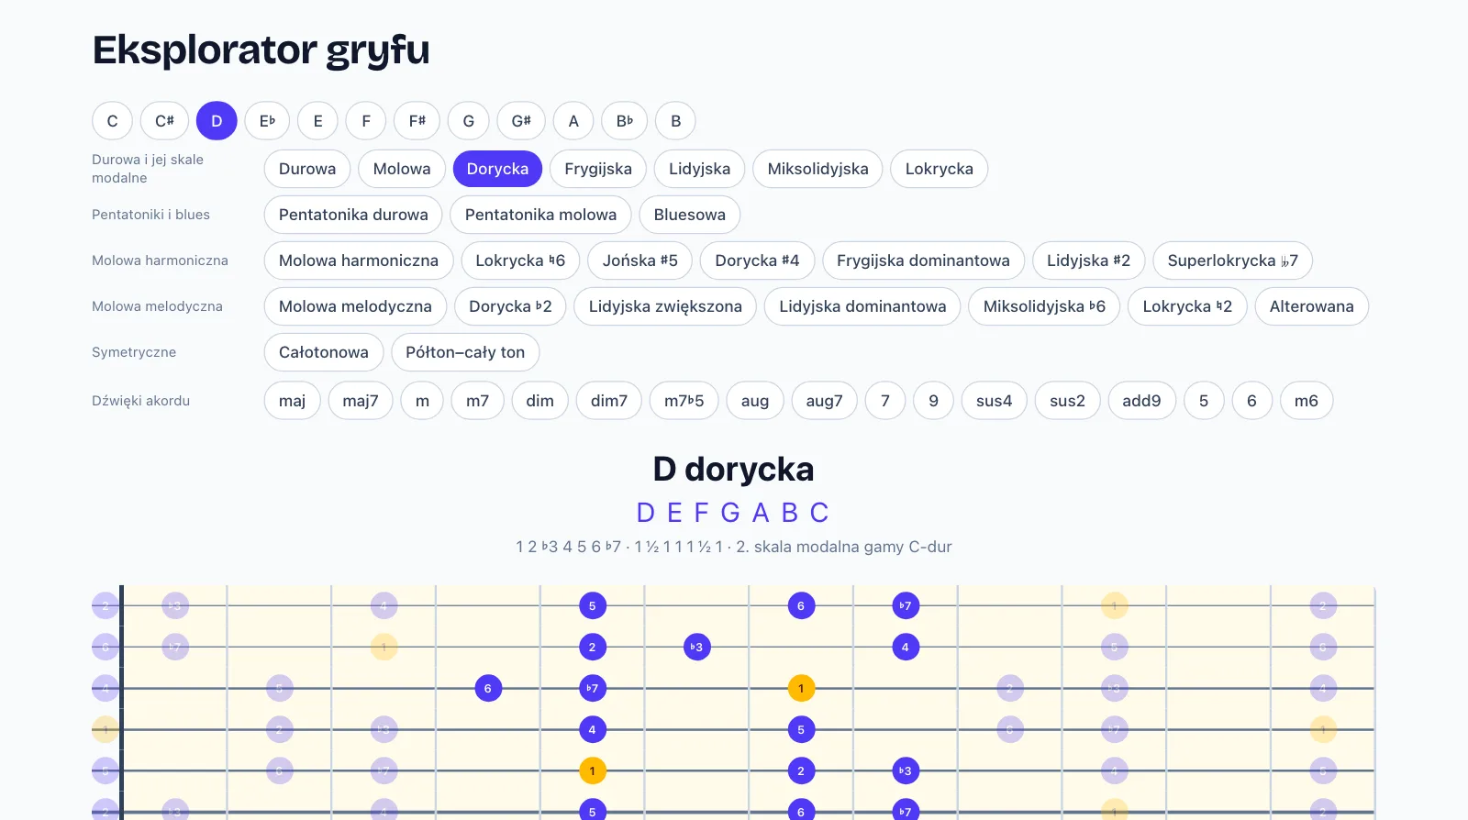This screenshot has width=1468, height=820.
Task: Select Molowa harmoniczna scale
Action: [359, 260]
